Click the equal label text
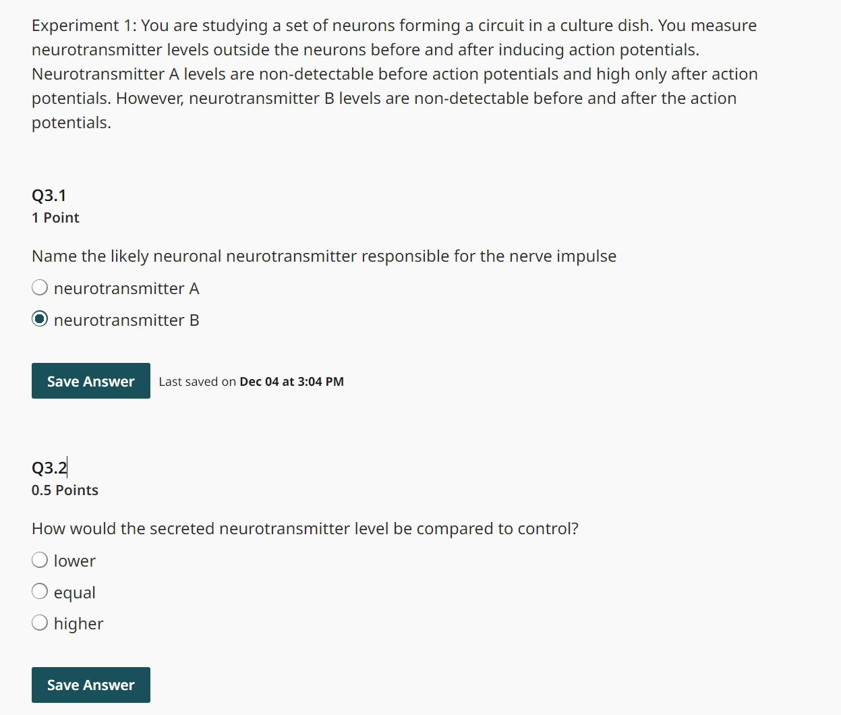The image size is (841, 715). click(76, 592)
